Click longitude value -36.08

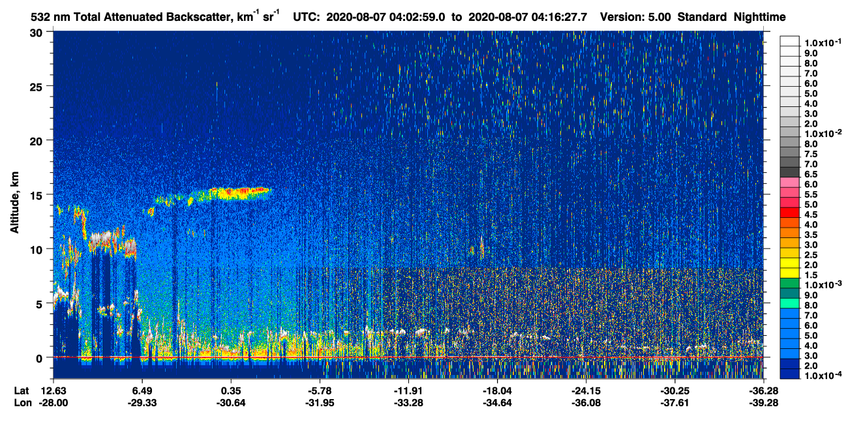pos(585,402)
